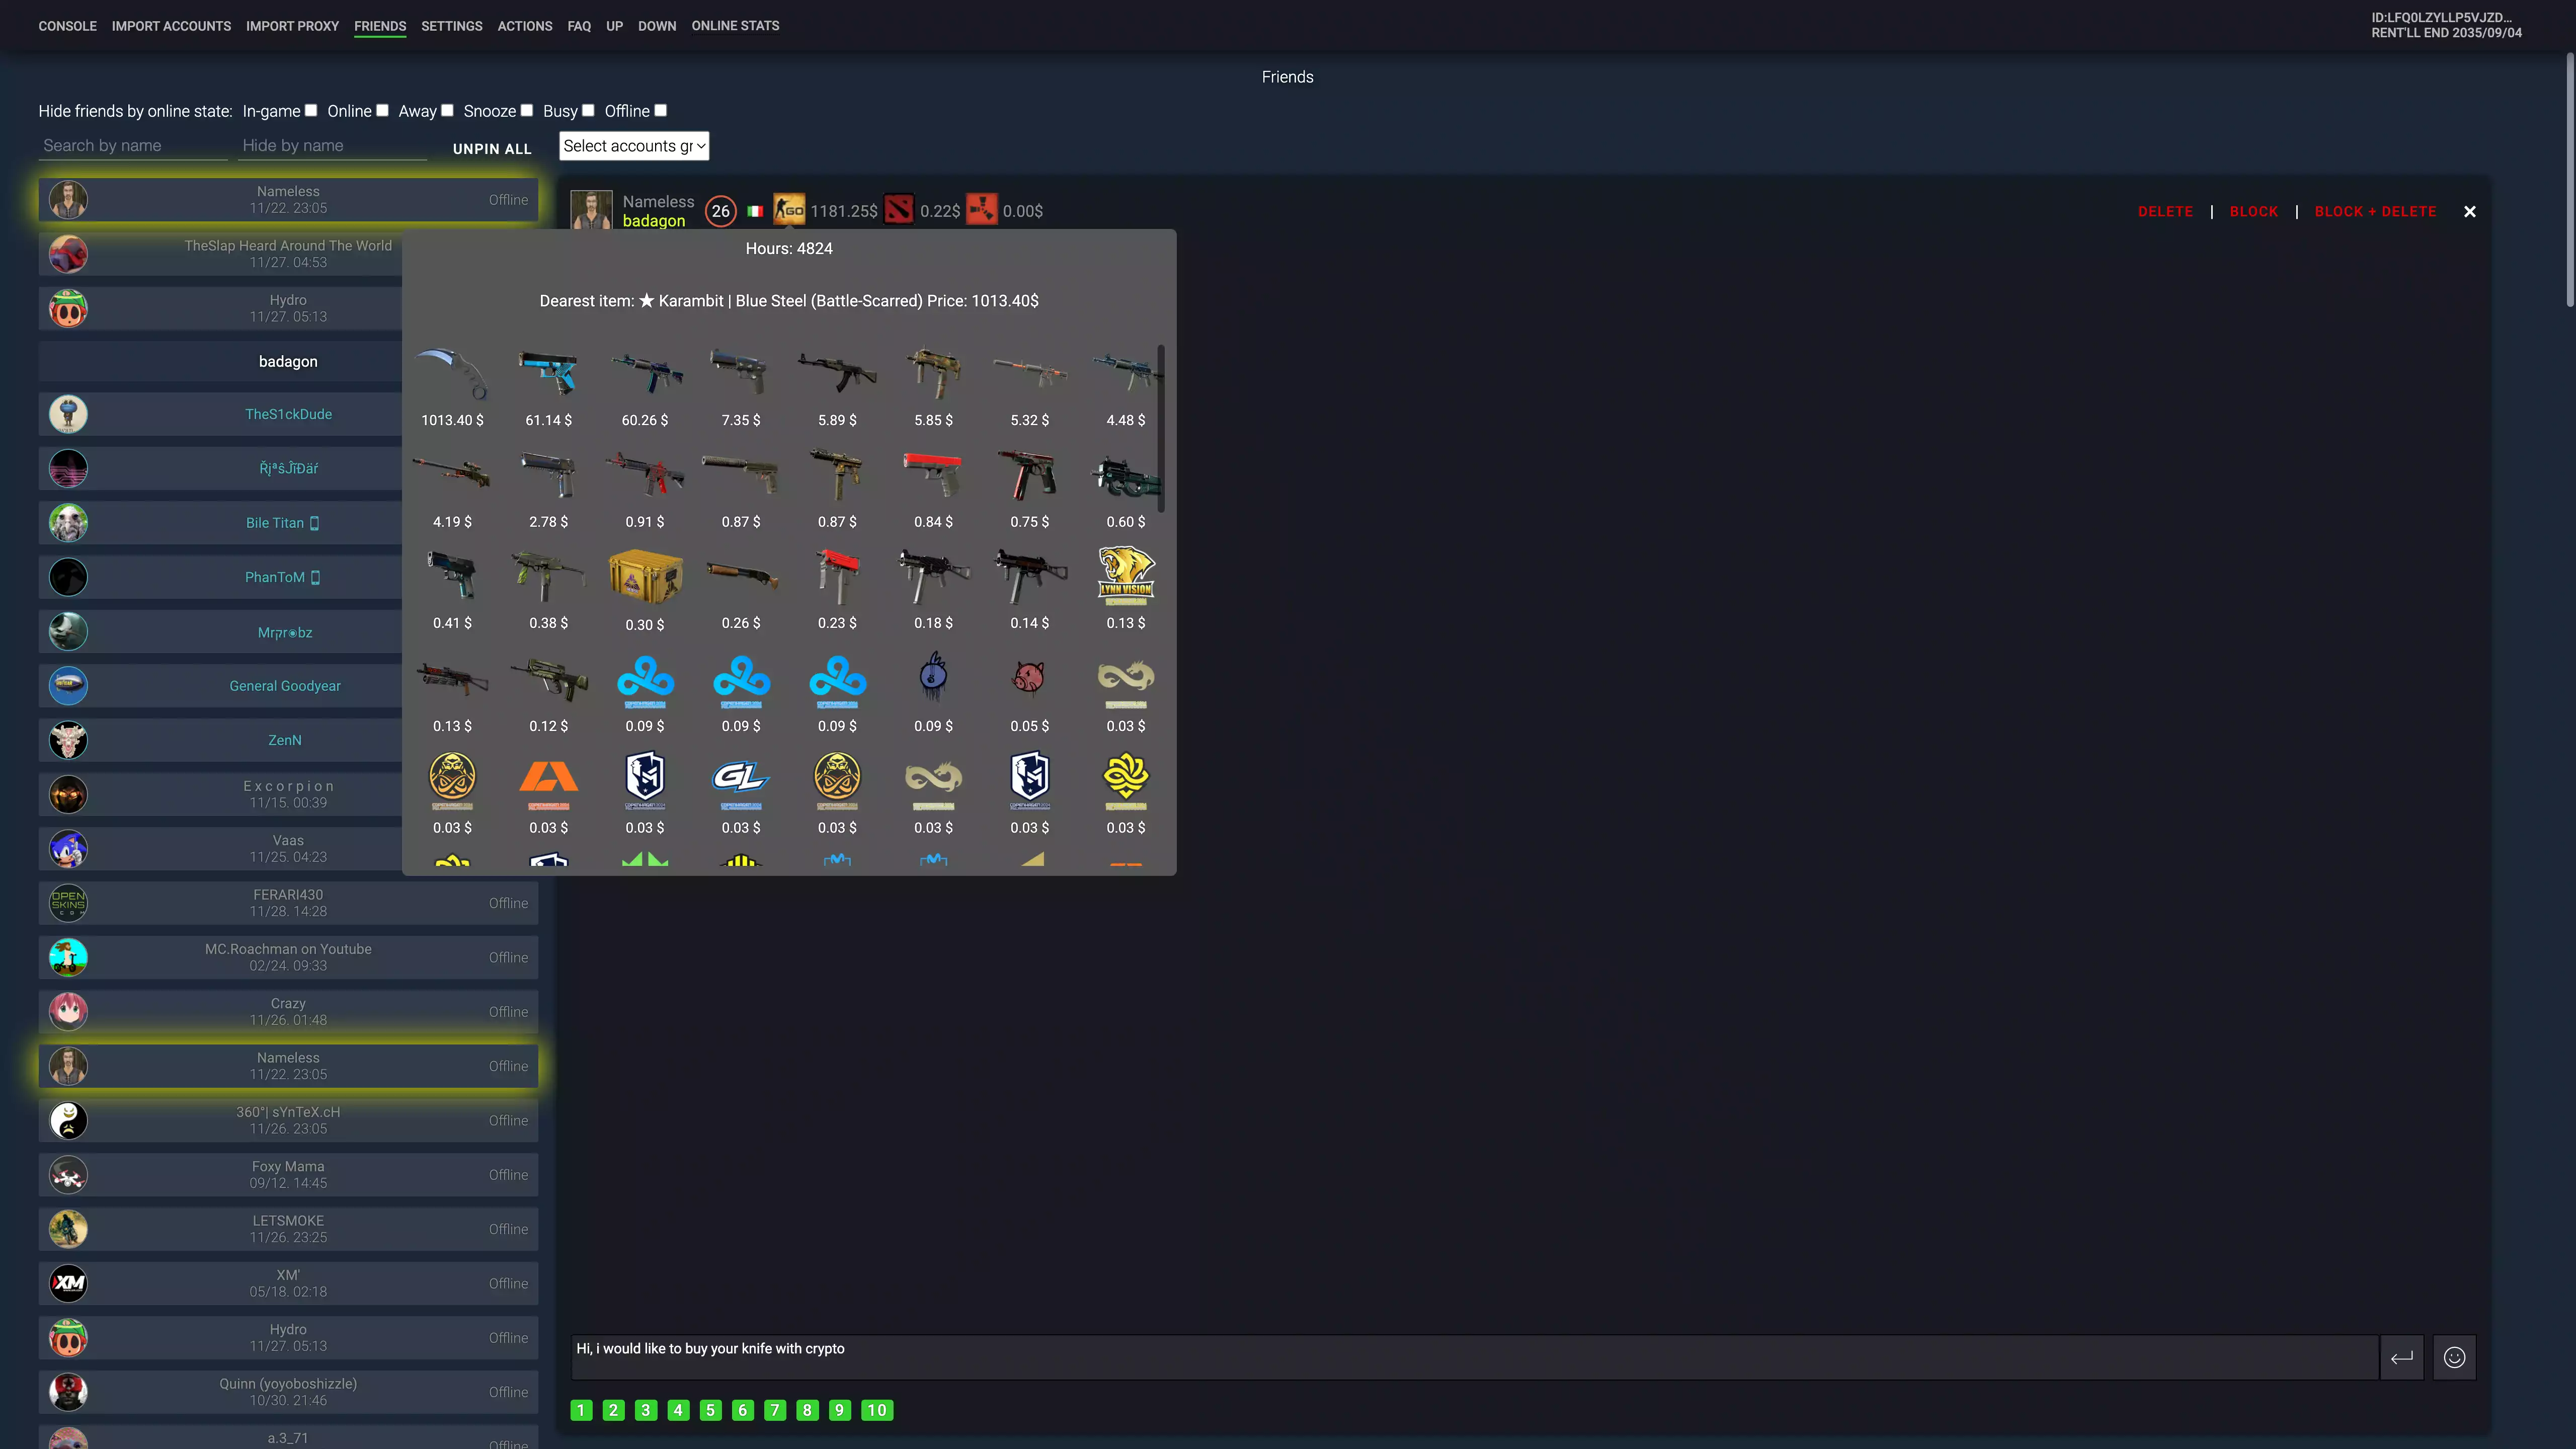
Task: Click the Italian flag icon in the chat header
Action: point(755,211)
